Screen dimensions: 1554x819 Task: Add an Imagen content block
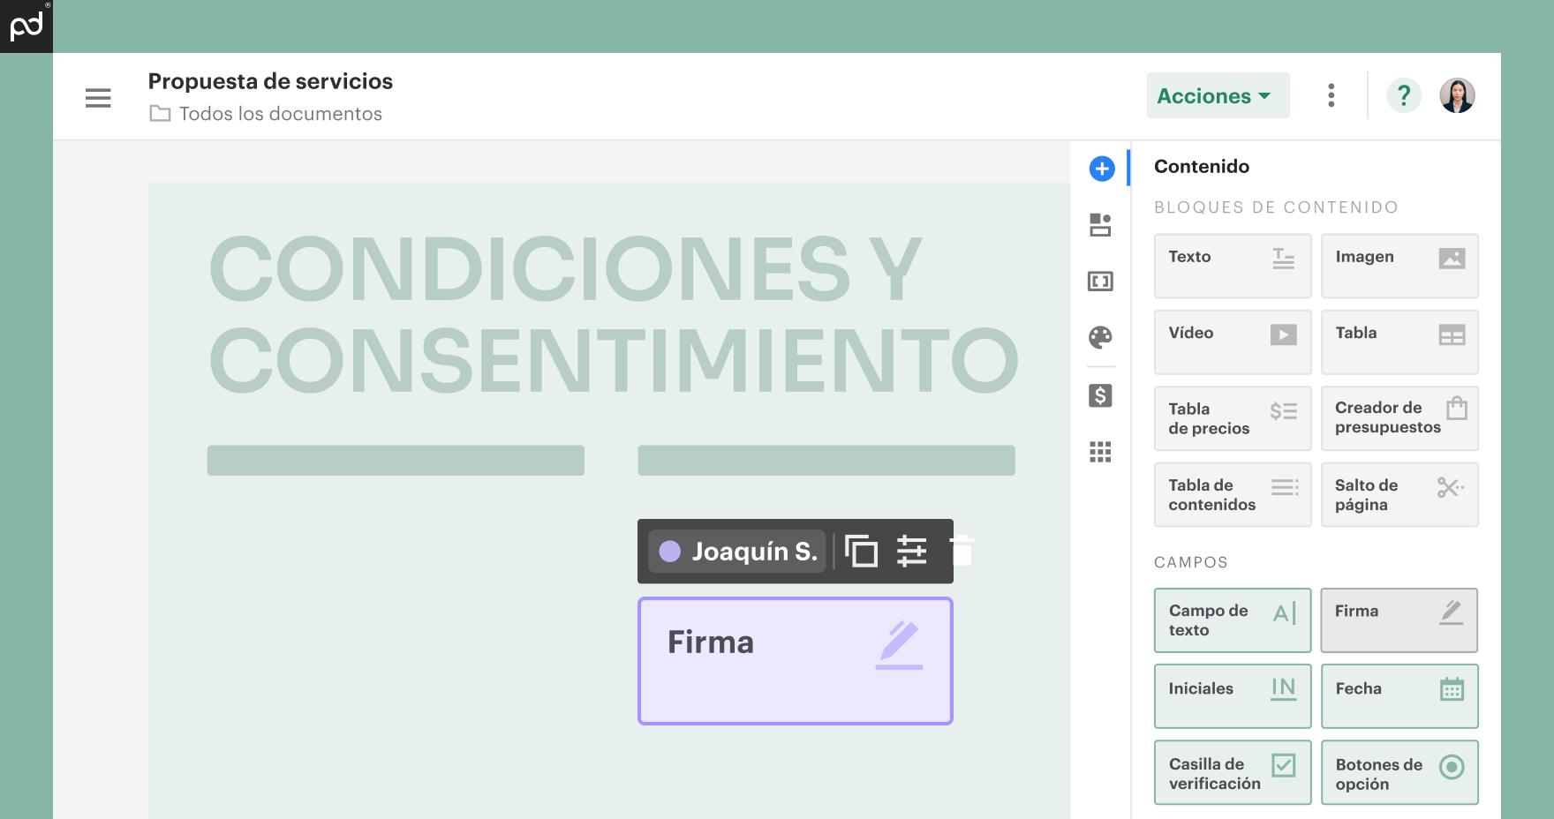click(x=1399, y=266)
